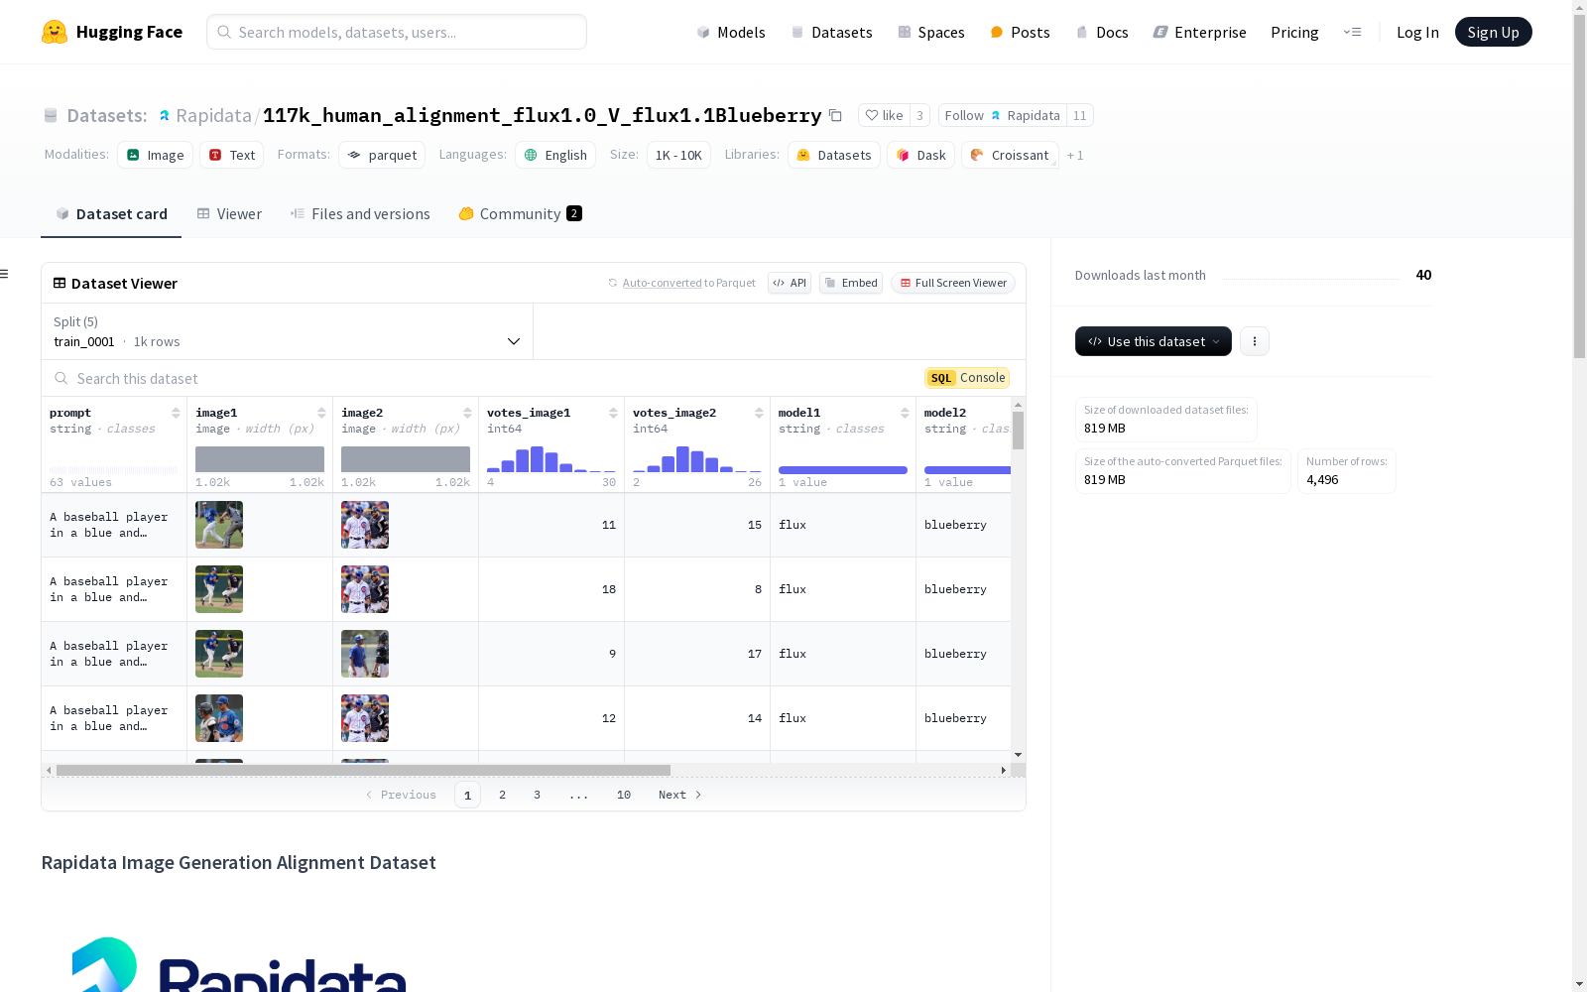Image resolution: width=1587 pixels, height=992 pixels.
Task: Click the Sign Up button
Action: click(x=1493, y=32)
